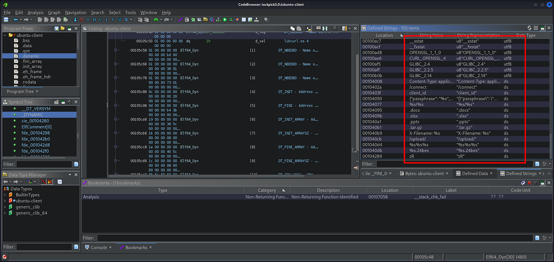Viewport: 554px width, 262px height.
Task: Click the camera snapshot icon in Listing
Action: coord(334,28)
